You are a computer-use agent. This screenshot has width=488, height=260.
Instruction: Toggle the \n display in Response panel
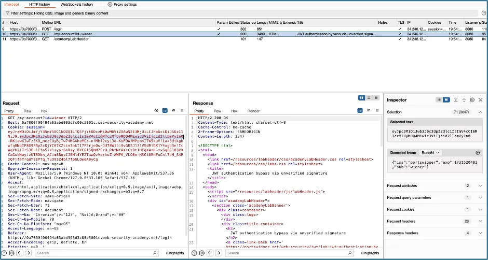click(369, 111)
